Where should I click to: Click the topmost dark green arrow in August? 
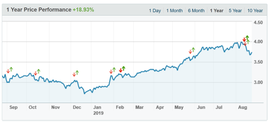click(x=247, y=38)
